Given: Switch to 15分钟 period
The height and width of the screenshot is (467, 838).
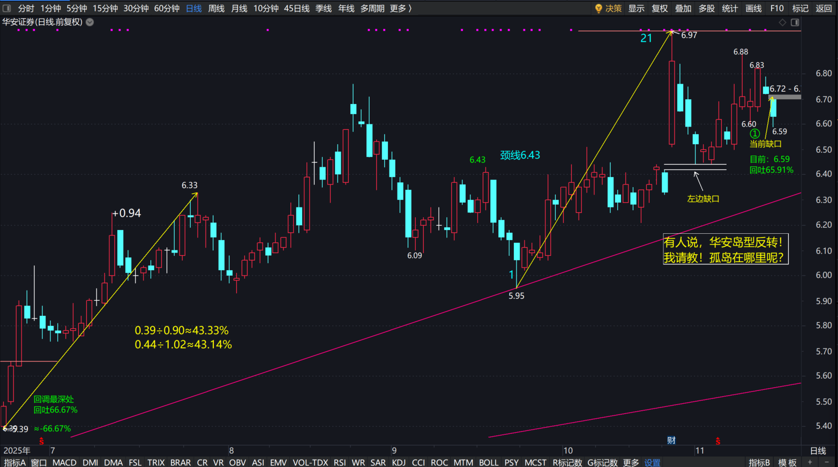Looking at the screenshot, I should coord(105,8).
